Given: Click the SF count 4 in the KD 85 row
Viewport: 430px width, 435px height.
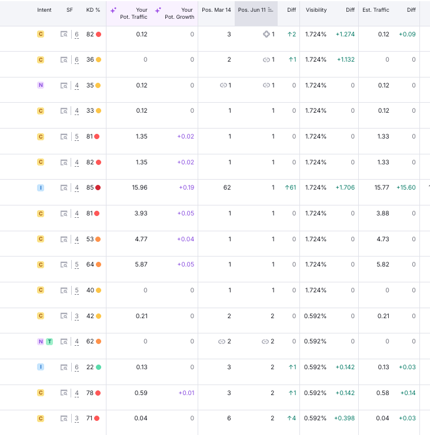Looking at the screenshot, I should click(x=76, y=188).
